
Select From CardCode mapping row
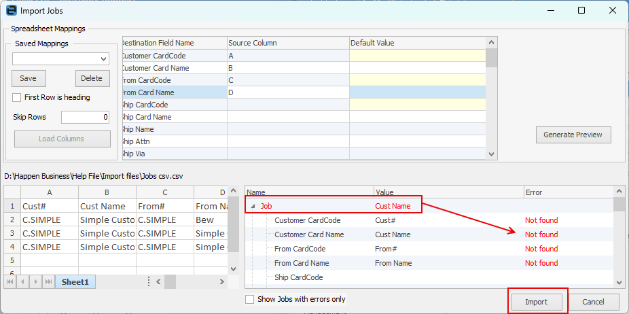304,80
